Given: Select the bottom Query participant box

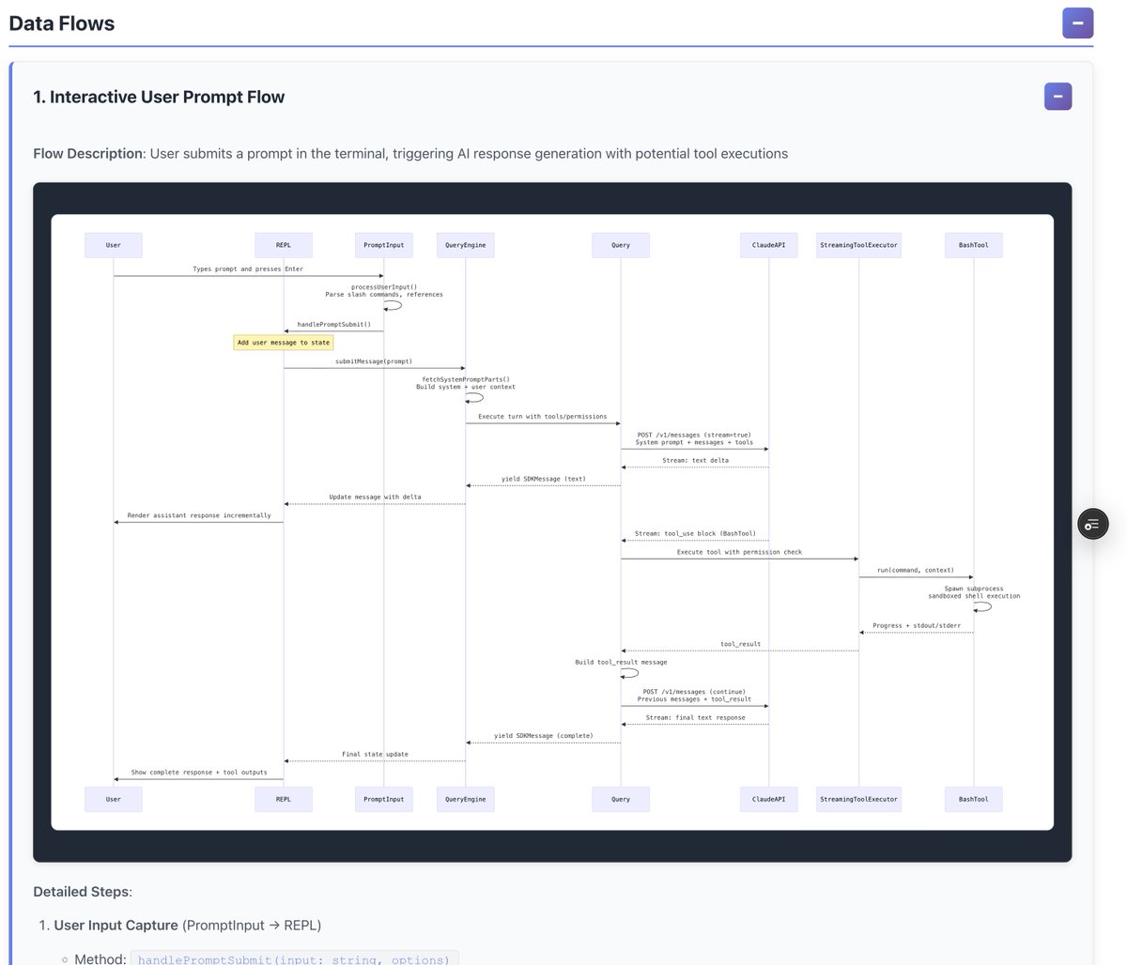Looking at the screenshot, I should click(621, 799).
